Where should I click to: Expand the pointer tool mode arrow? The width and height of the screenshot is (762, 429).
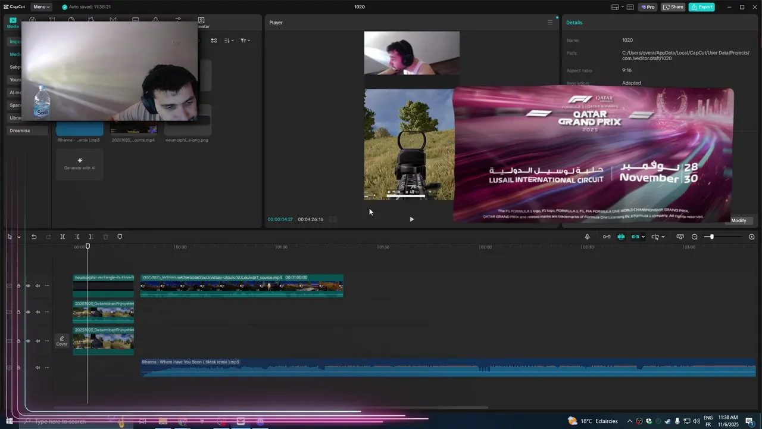coord(18,237)
